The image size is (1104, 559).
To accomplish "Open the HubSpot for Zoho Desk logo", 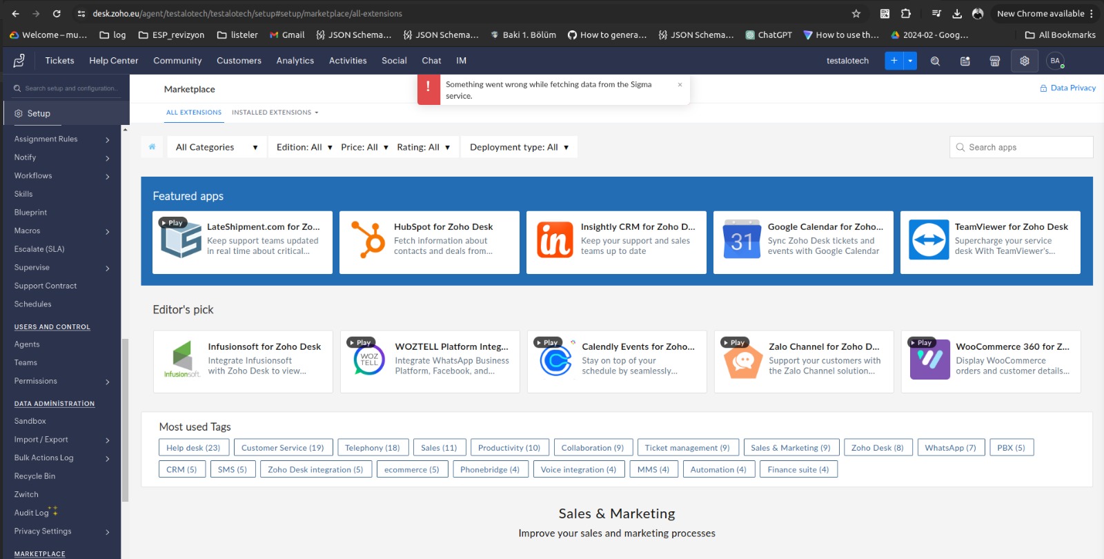I will 368,239.
